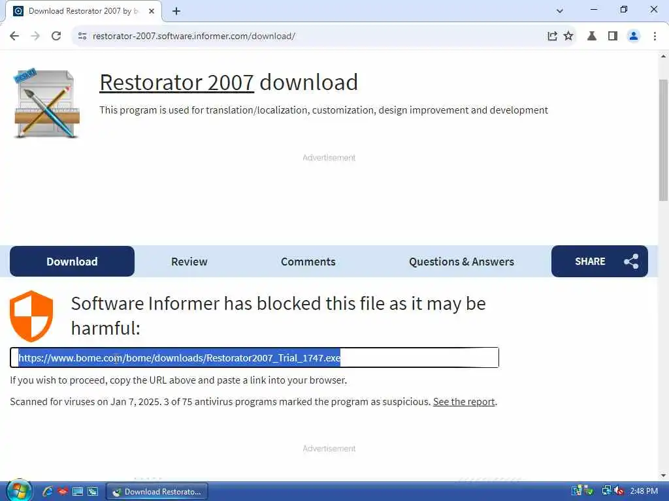This screenshot has width=669, height=501.
Task: Open the Questions & Answers tab
Action: point(461,262)
